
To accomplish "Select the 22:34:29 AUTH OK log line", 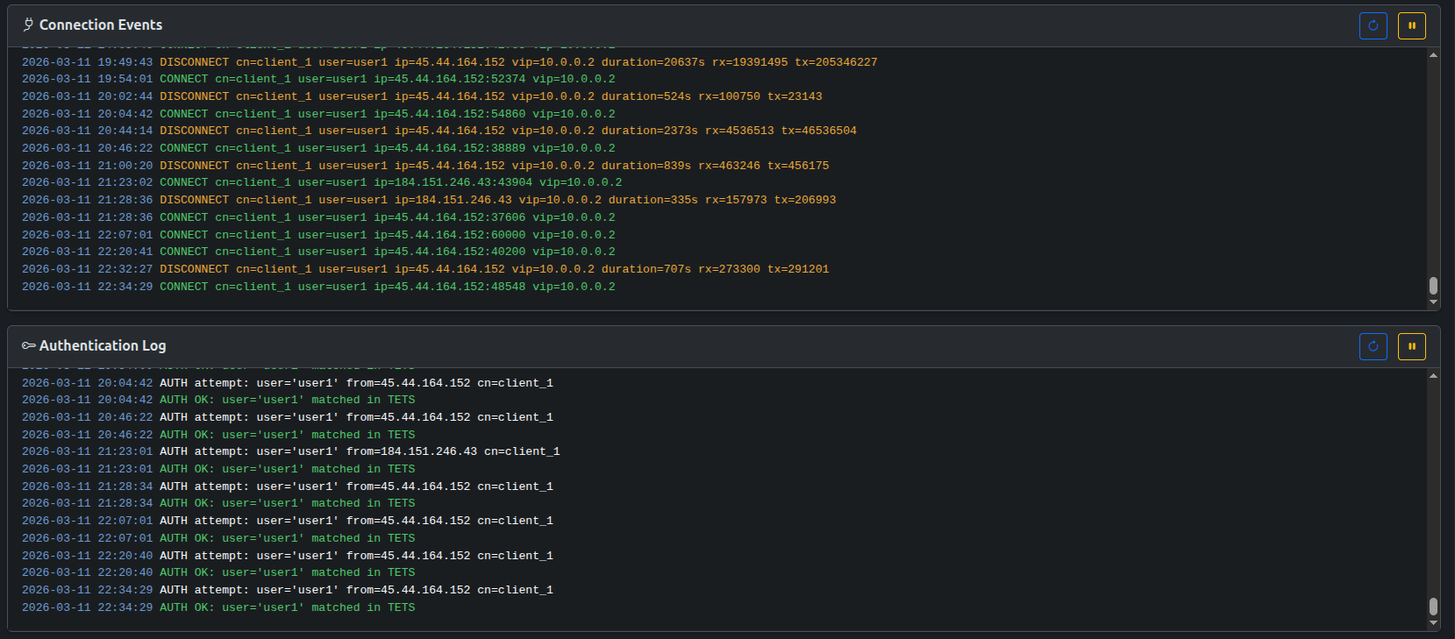I will tap(218, 607).
